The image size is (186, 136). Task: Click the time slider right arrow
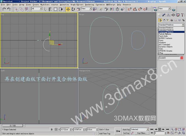24,126
